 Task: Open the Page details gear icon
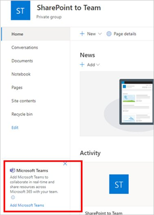click(x=109, y=34)
